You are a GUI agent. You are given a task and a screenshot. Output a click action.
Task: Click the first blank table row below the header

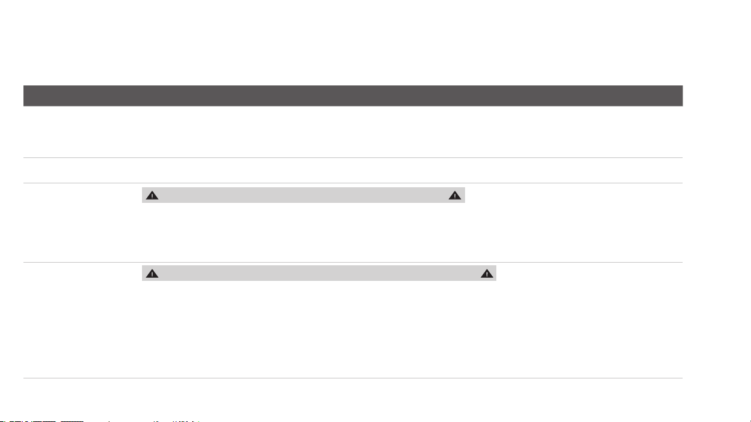tap(353, 132)
